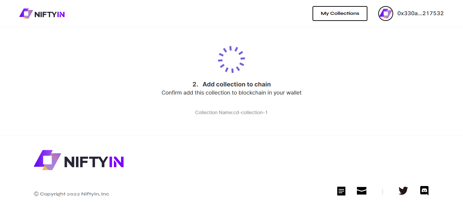Click the wallet avatar icon
The width and height of the screenshot is (463, 211).
pyautogui.click(x=386, y=14)
